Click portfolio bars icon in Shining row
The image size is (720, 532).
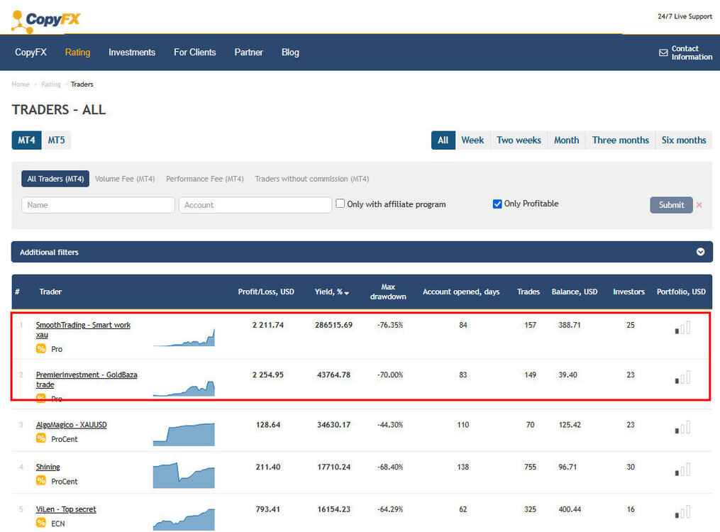682,470
